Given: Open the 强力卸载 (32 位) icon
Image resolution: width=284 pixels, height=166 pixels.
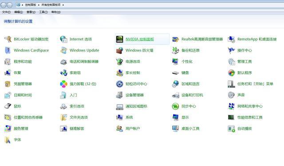Looking at the screenshot, I should click(63, 84).
